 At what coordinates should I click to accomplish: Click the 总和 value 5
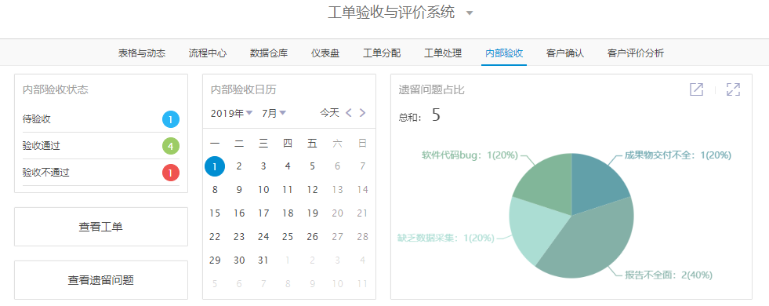click(436, 115)
